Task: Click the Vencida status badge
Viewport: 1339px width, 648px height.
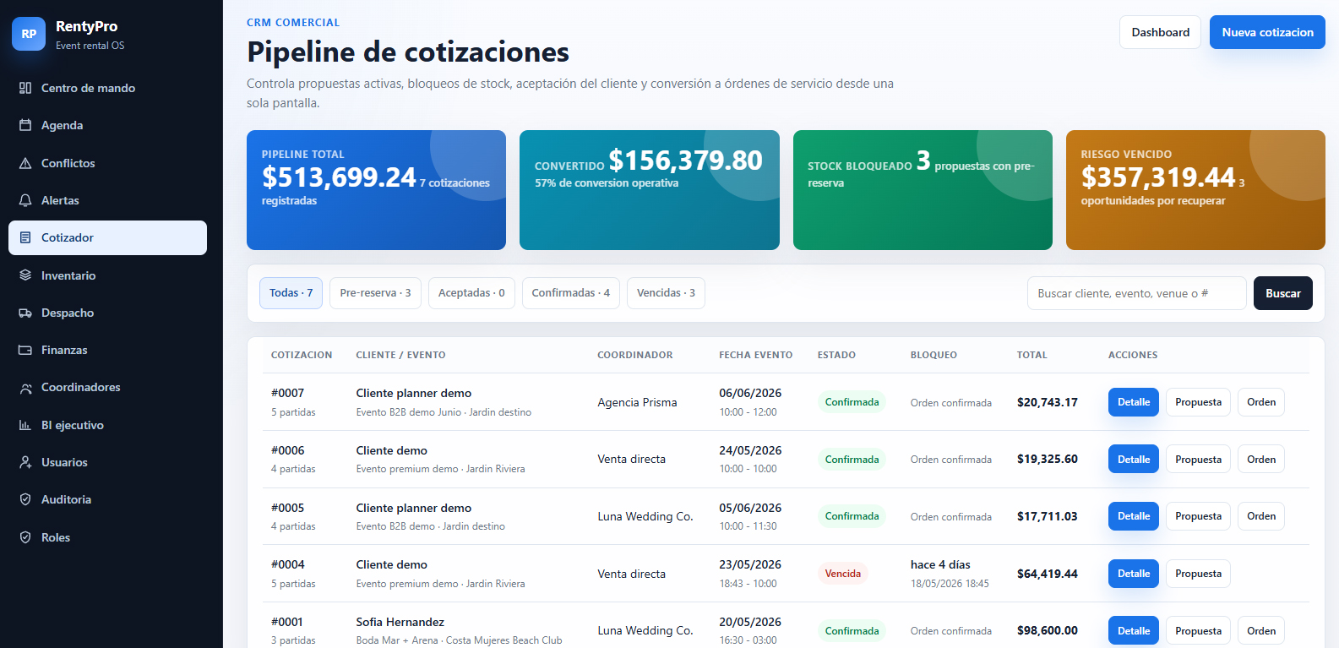Action: click(x=843, y=574)
